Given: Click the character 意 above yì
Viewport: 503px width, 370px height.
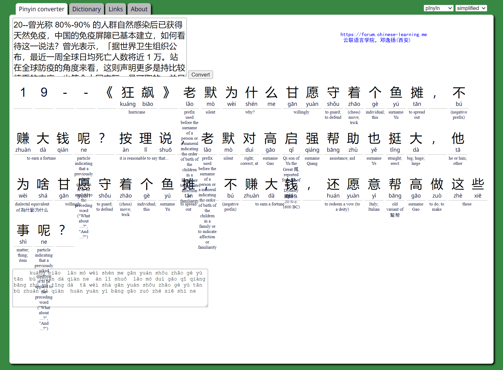Looking at the screenshot, I should coord(374,184).
